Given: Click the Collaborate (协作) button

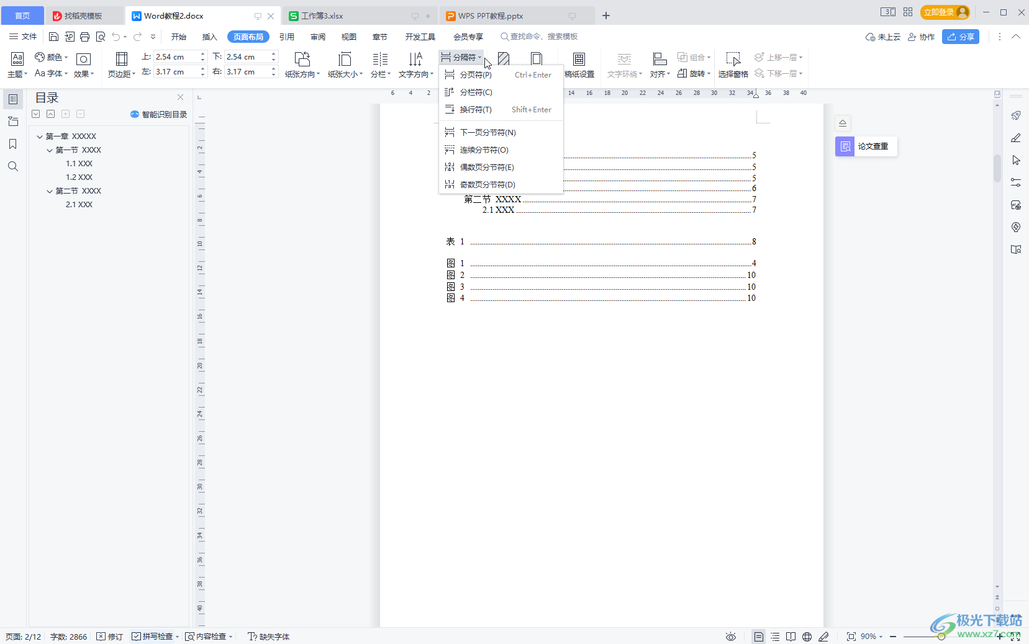Looking at the screenshot, I should pos(921,37).
